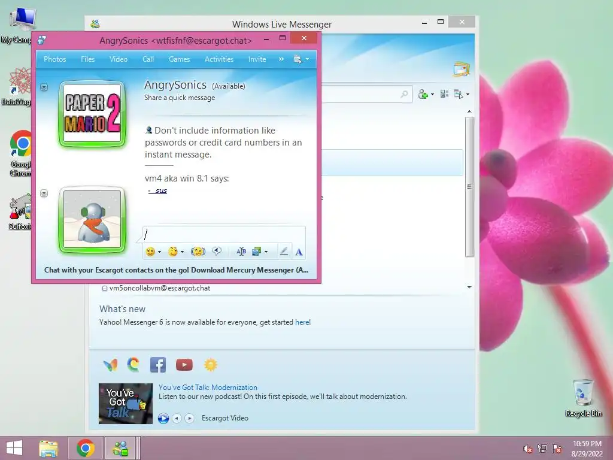
Task: Click the network tray icon
Action: pos(542,449)
